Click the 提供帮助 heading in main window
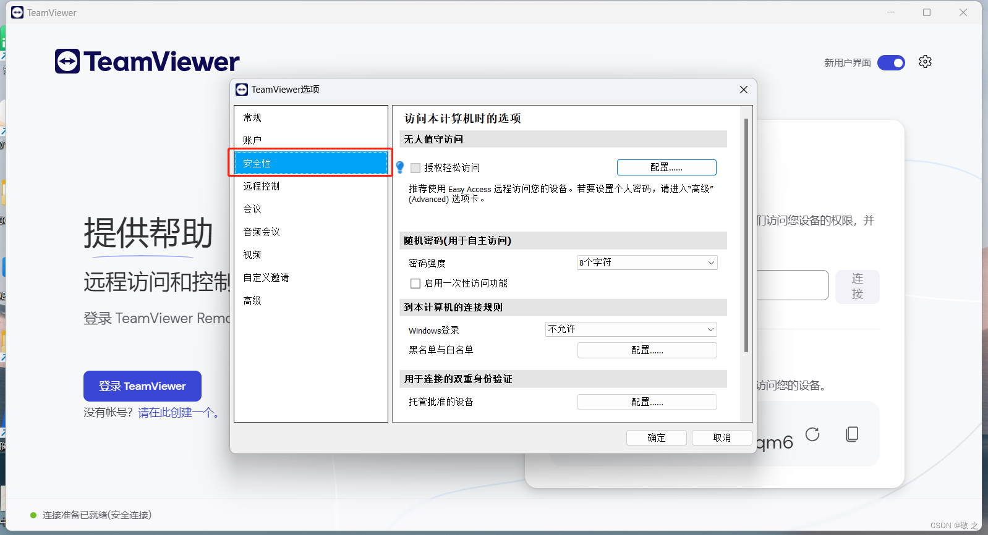The image size is (988, 535). 148,233
